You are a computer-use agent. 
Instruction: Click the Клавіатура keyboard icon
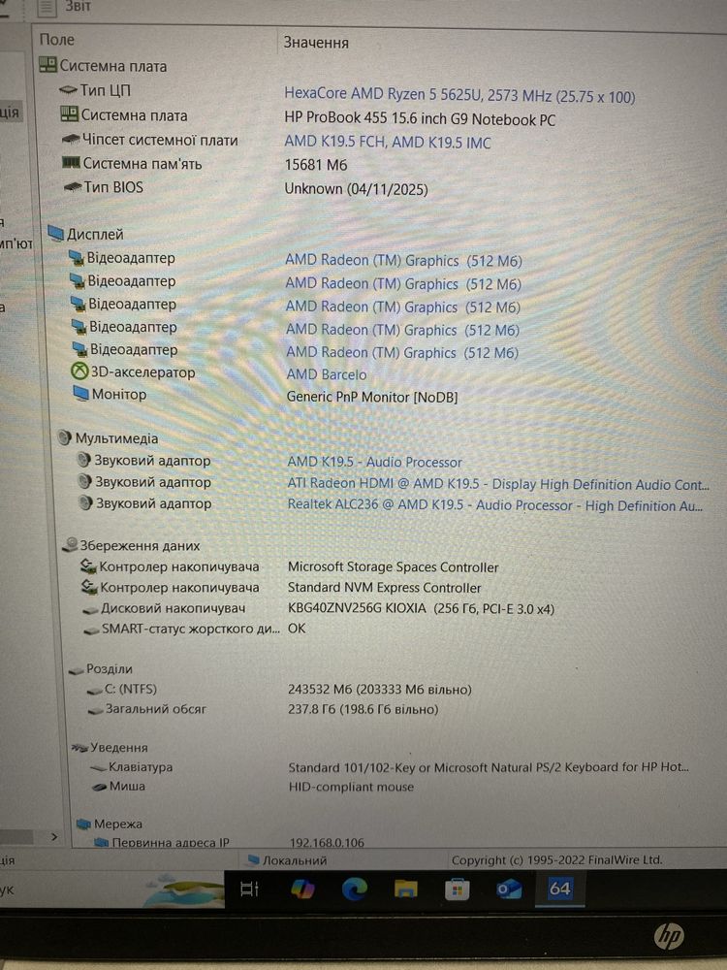click(99, 767)
